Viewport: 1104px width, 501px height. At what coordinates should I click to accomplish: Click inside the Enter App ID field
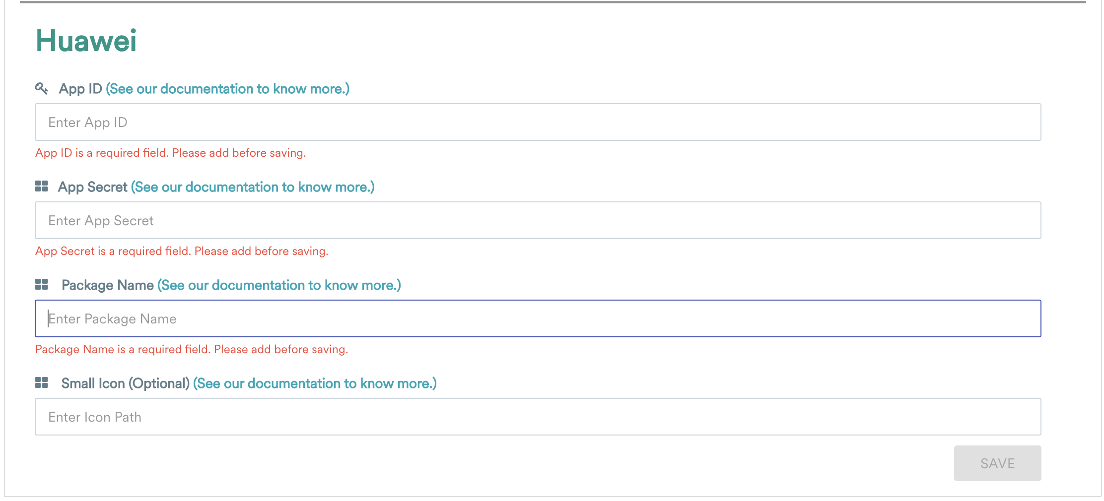538,122
